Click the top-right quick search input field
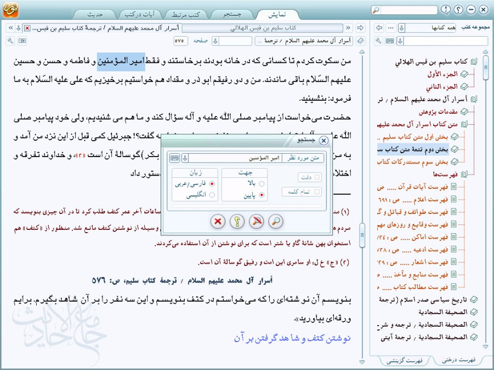The height and width of the screenshot is (370, 494). (x=408, y=10)
